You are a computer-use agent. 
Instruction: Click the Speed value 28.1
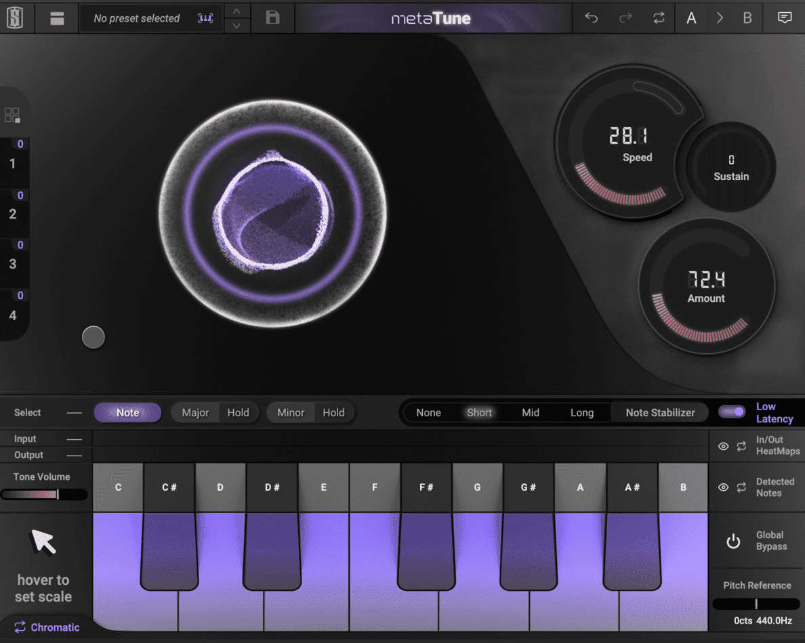(x=628, y=136)
